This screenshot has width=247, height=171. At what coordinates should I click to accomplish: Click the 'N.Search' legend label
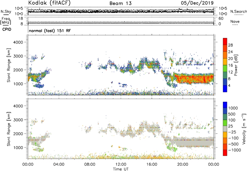pyautogui.click(x=238, y=11)
